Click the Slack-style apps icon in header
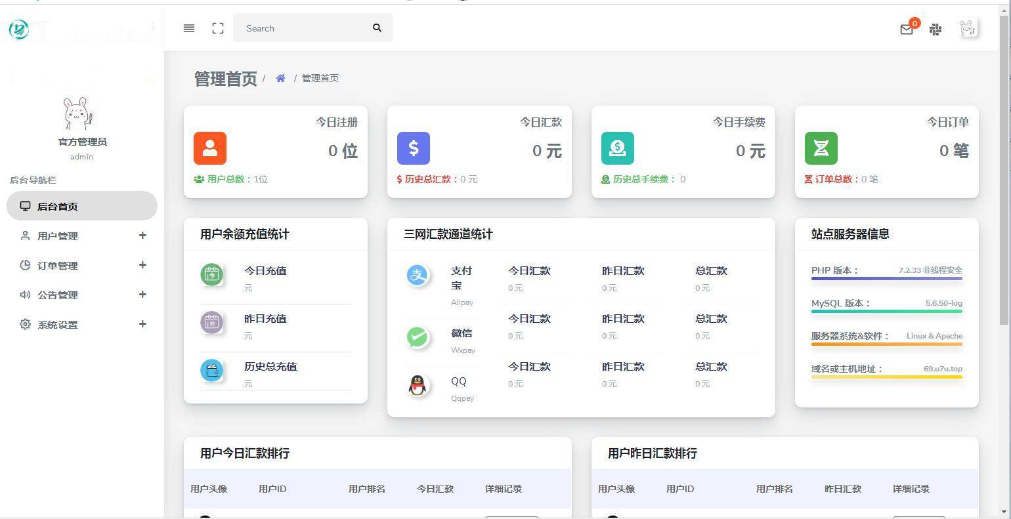This screenshot has height=519, width=1011. coord(936,29)
